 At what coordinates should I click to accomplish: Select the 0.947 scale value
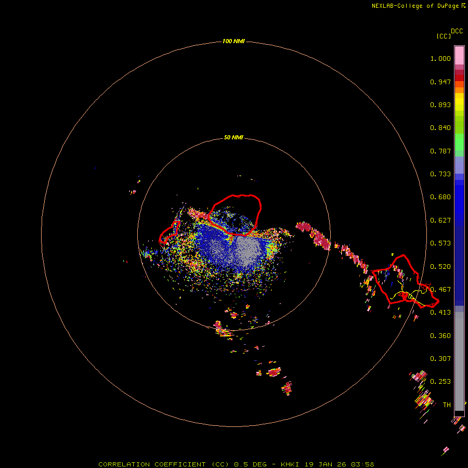click(440, 82)
